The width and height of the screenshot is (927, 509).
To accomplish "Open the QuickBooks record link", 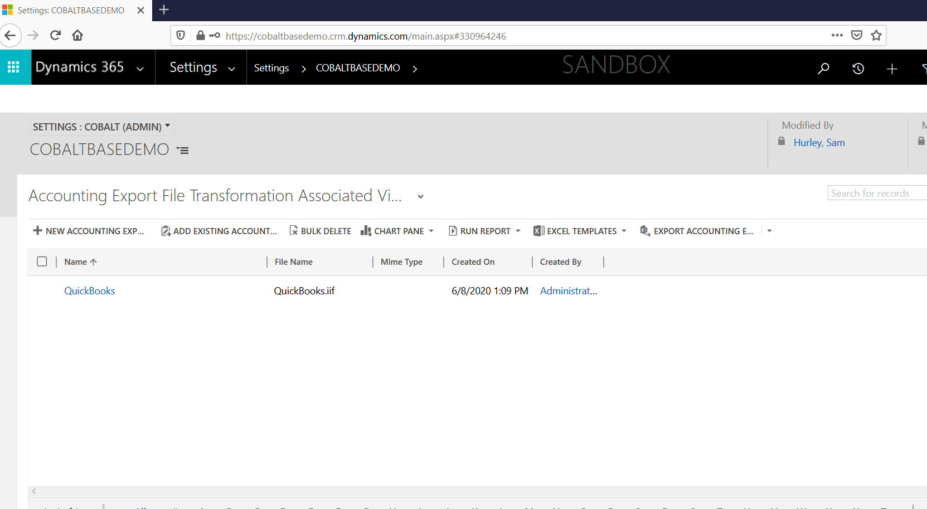I will pos(89,290).
